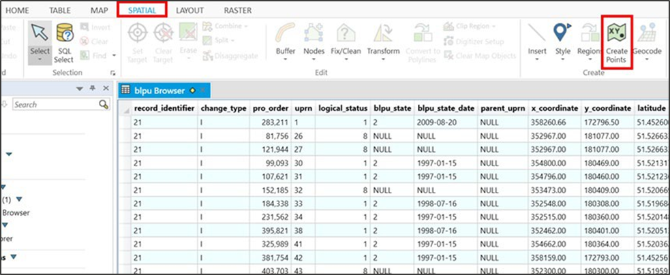
Task: Click the table select-all corner cell
Action: [x=125, y=109]
